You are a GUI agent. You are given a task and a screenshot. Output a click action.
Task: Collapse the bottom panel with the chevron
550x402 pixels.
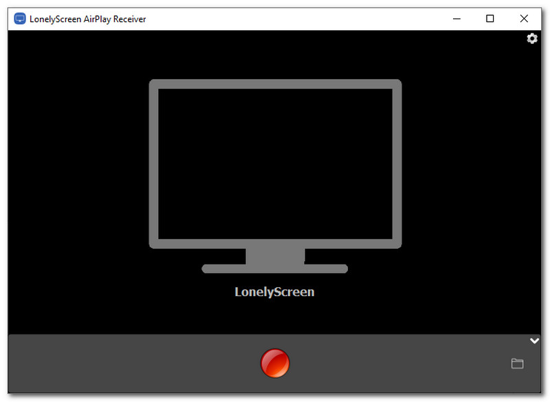coord(534,340)
